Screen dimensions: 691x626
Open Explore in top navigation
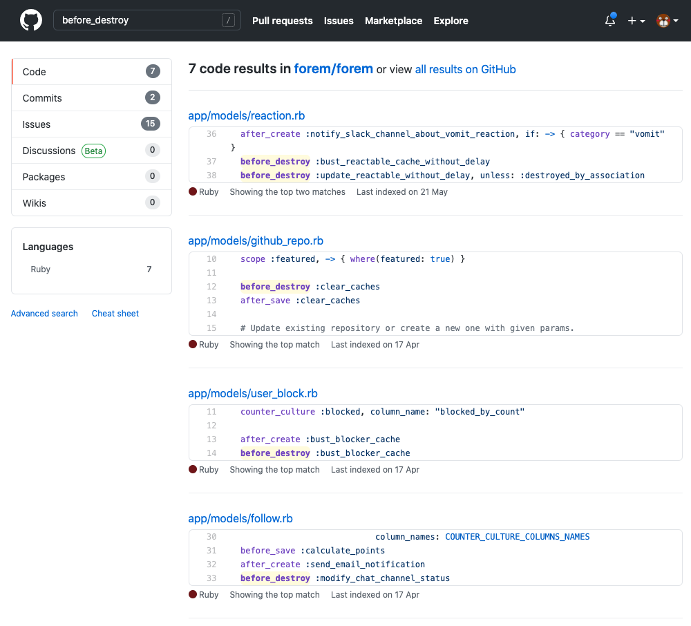451,21
